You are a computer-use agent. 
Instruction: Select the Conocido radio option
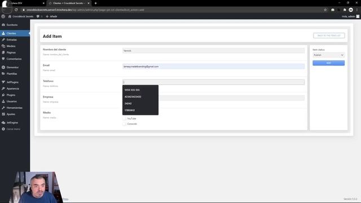pyautogui.click(x=124, y=124)
